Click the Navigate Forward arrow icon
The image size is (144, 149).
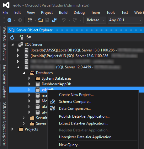pyautogui.click(x=20, y=20)
